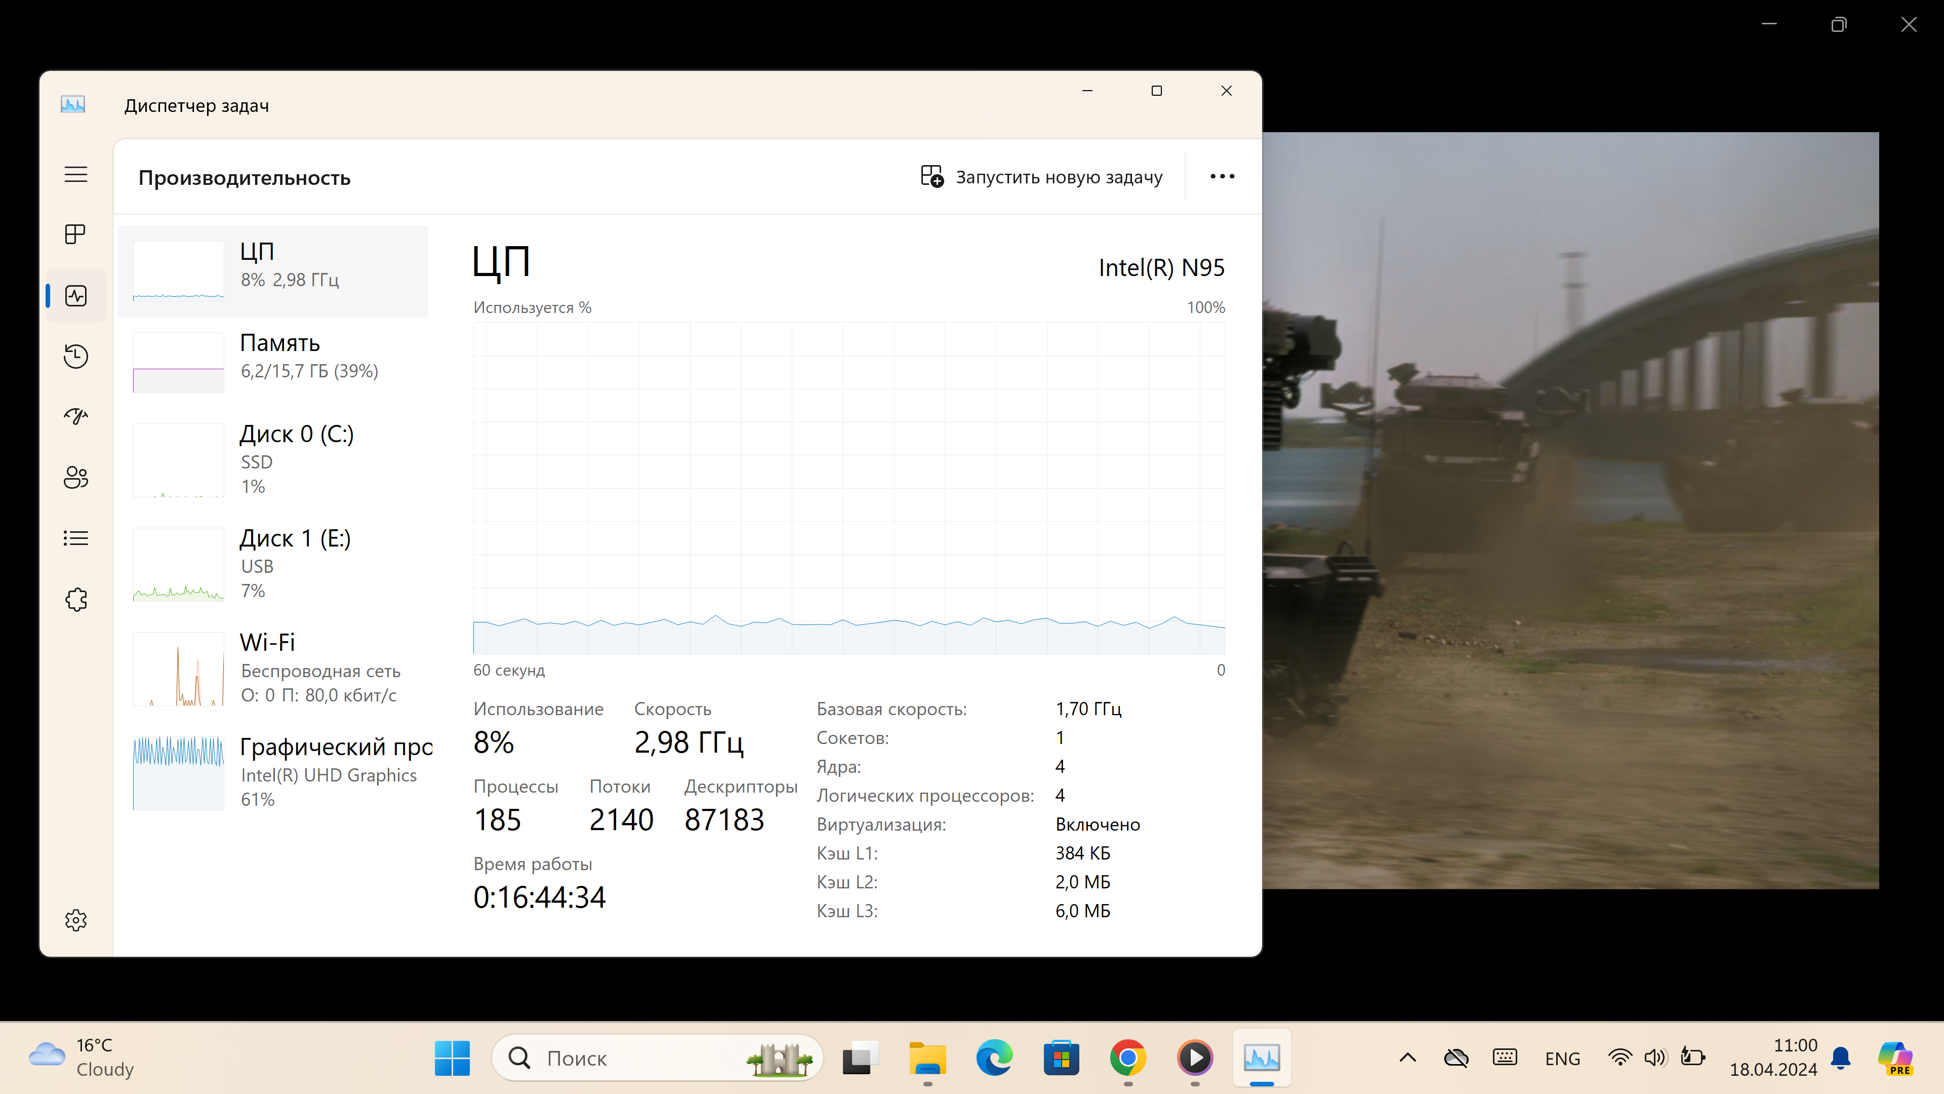The image size is (1944, 1094).
Task: Click the three-dots more options button
Action: click(1222, 177)
